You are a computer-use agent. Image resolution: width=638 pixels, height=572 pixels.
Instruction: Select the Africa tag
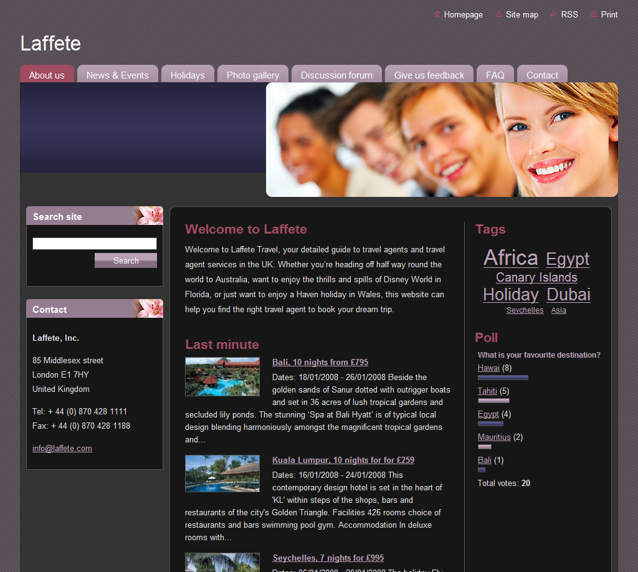[x=510, y=257]
